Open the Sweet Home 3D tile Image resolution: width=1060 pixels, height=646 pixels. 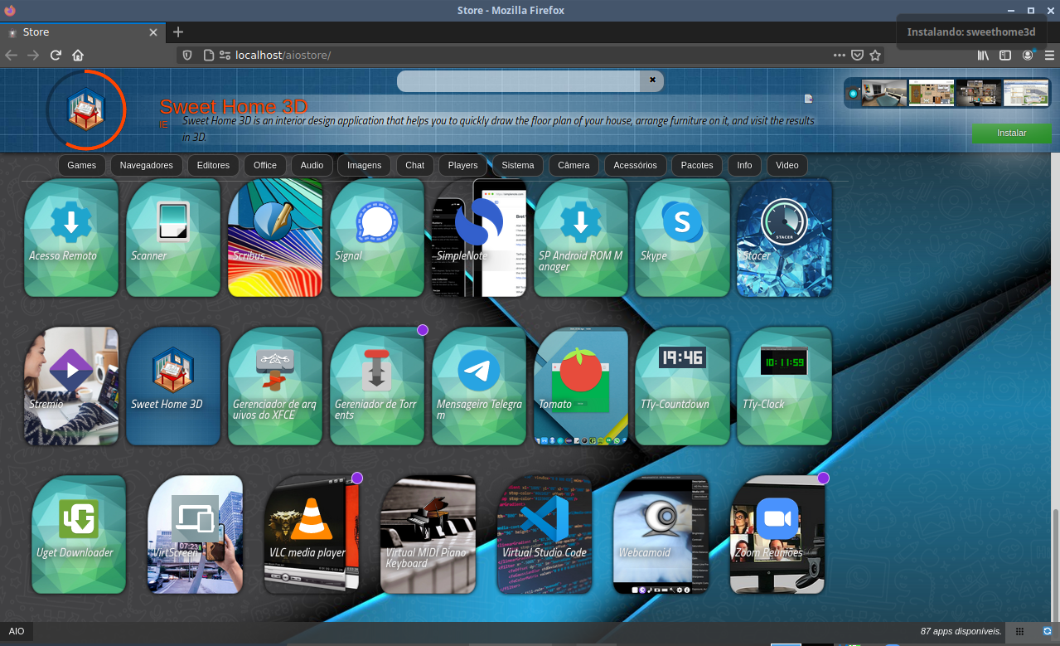click(173, 386)
